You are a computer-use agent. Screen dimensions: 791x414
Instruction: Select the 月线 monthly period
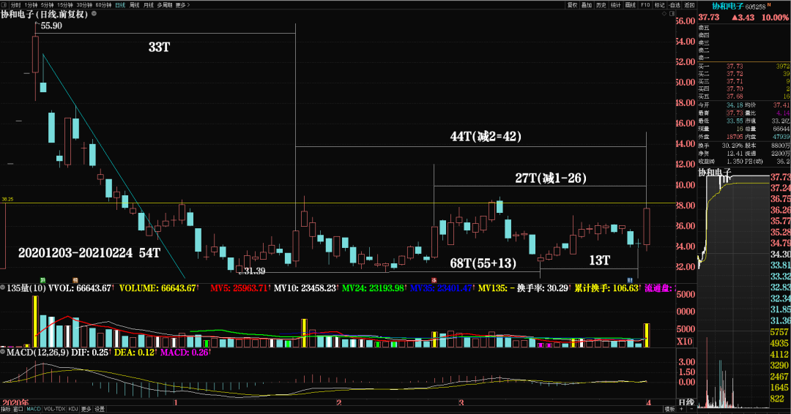pyautogui.click(x=148, y=4)
